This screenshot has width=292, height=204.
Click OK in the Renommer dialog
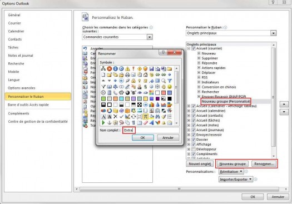pyautogui.click(x=143, y=138)
